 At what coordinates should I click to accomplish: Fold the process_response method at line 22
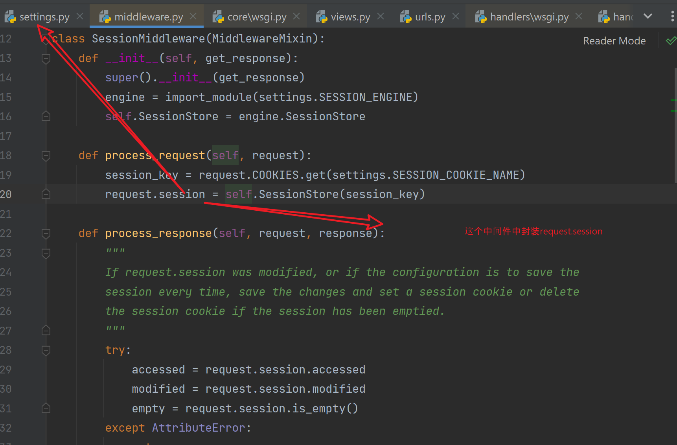tap(46, 234)
